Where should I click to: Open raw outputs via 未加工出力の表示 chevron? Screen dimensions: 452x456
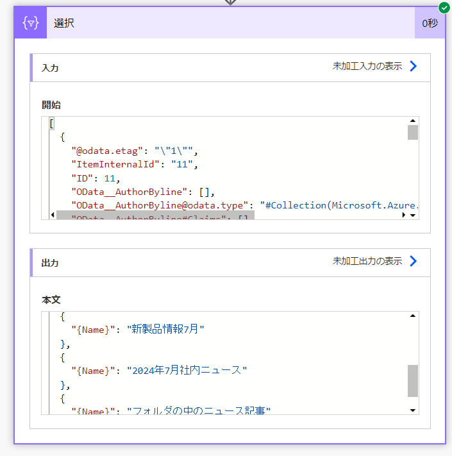tap(413, 261)
